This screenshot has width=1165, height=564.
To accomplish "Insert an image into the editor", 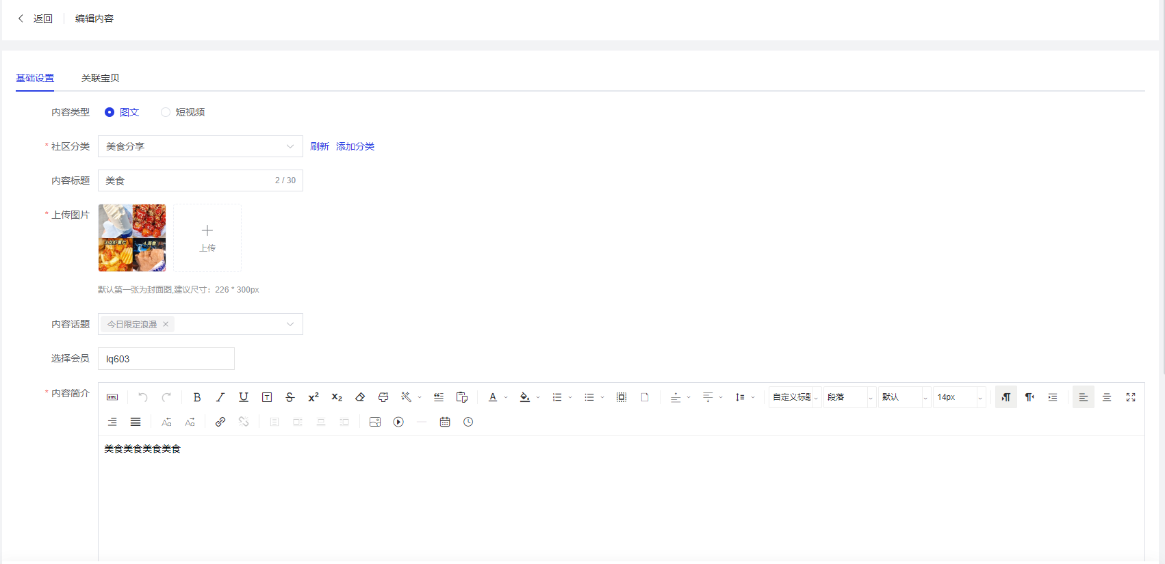I will [375, 422].
